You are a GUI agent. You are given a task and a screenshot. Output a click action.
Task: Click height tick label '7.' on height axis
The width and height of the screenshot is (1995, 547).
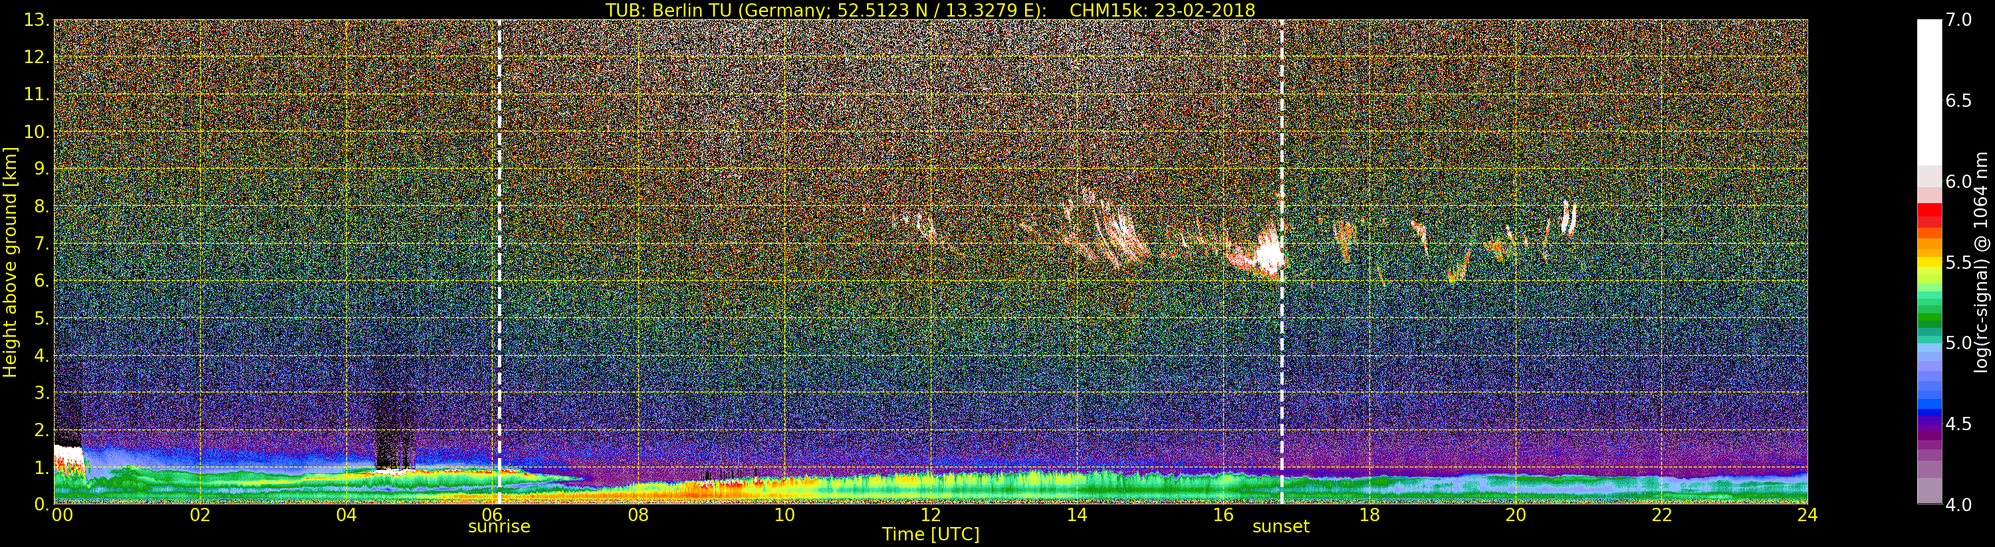[x=41, y=244]
